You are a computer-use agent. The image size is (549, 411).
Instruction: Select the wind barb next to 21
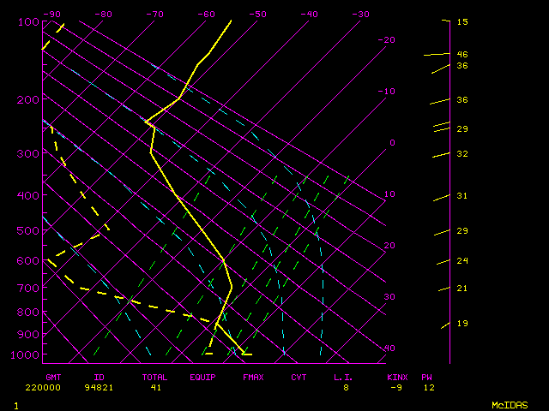tap(443, 289)
